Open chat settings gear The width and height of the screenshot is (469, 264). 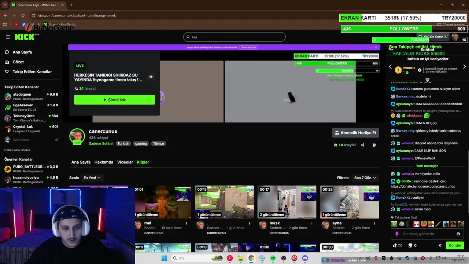pyautogui.click(x=440, y=246)
